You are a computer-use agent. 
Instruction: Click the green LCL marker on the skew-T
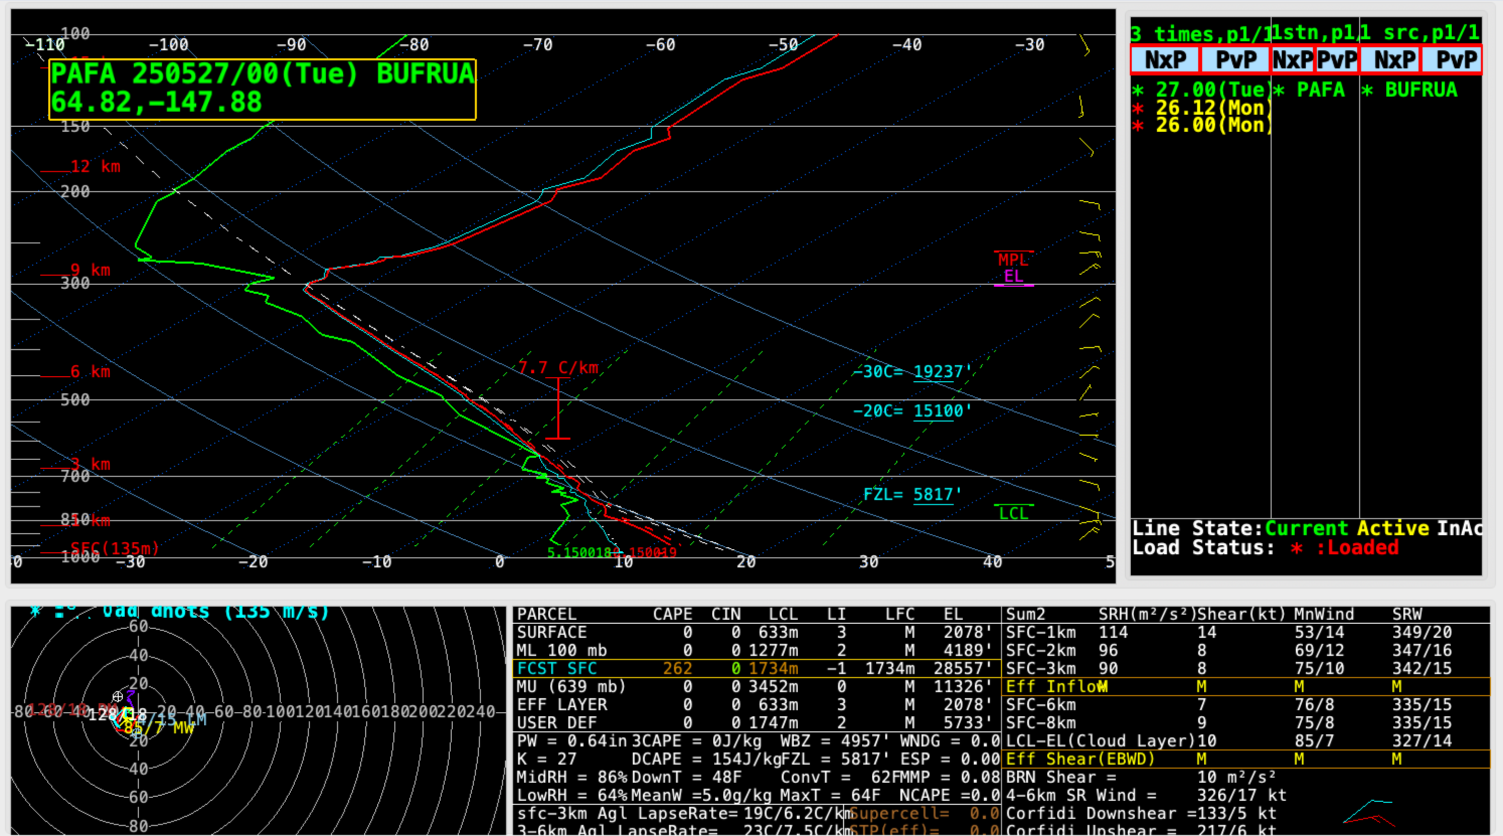click(x=1014, y=513)
